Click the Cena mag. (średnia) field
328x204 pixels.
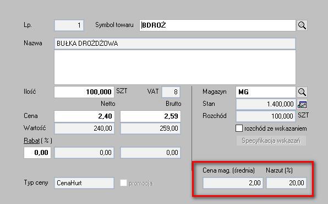pos(233,183)
